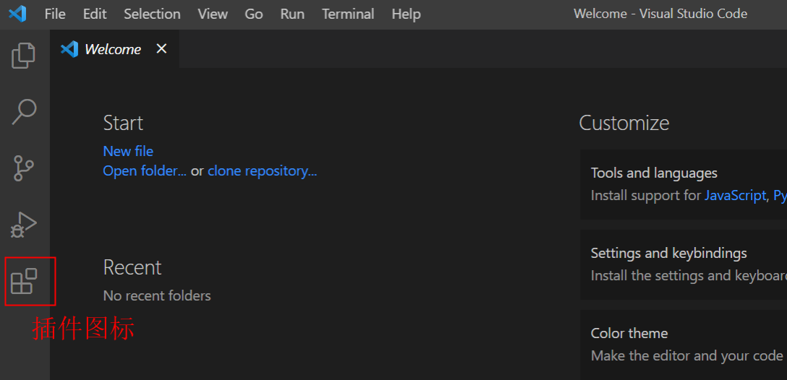
Task: Open the Source Control branch icon
Action: (x=24, y=168)
